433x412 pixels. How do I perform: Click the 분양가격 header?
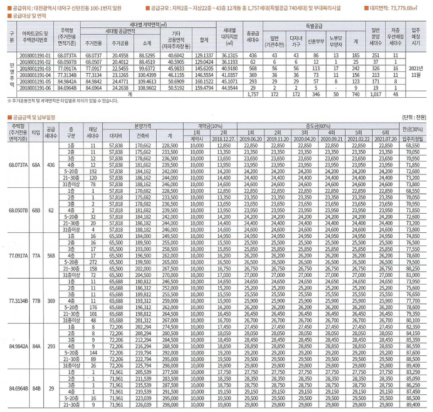click(x=143, y=126)
